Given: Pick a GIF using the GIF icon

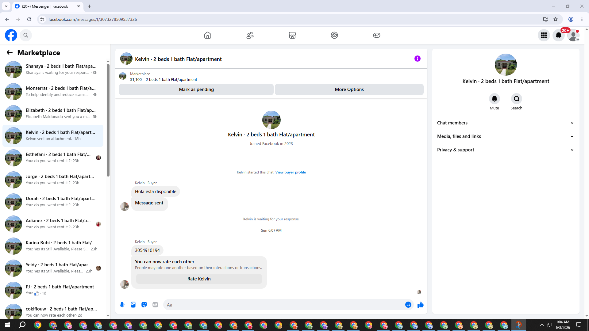Looking at the screenshot, I should 155,305.
